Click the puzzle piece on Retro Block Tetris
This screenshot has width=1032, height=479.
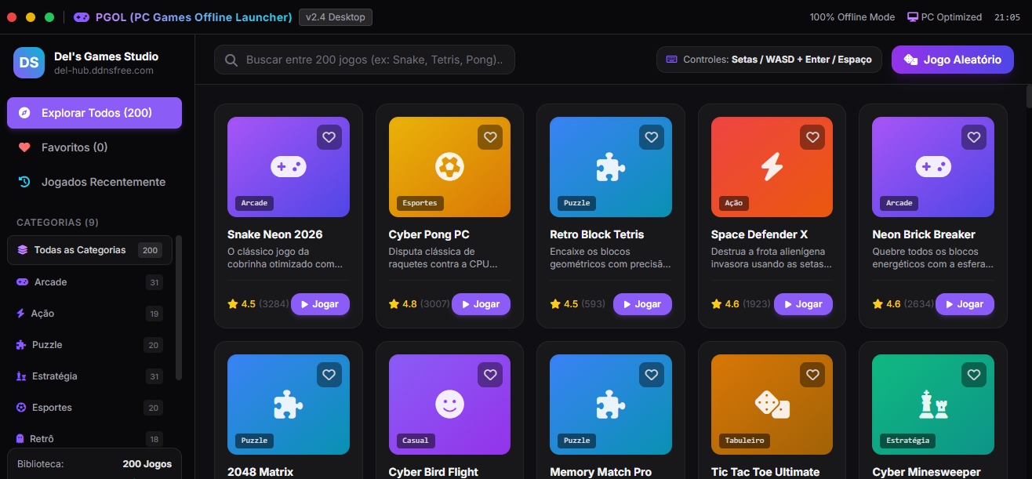click(x=611, y=166)
